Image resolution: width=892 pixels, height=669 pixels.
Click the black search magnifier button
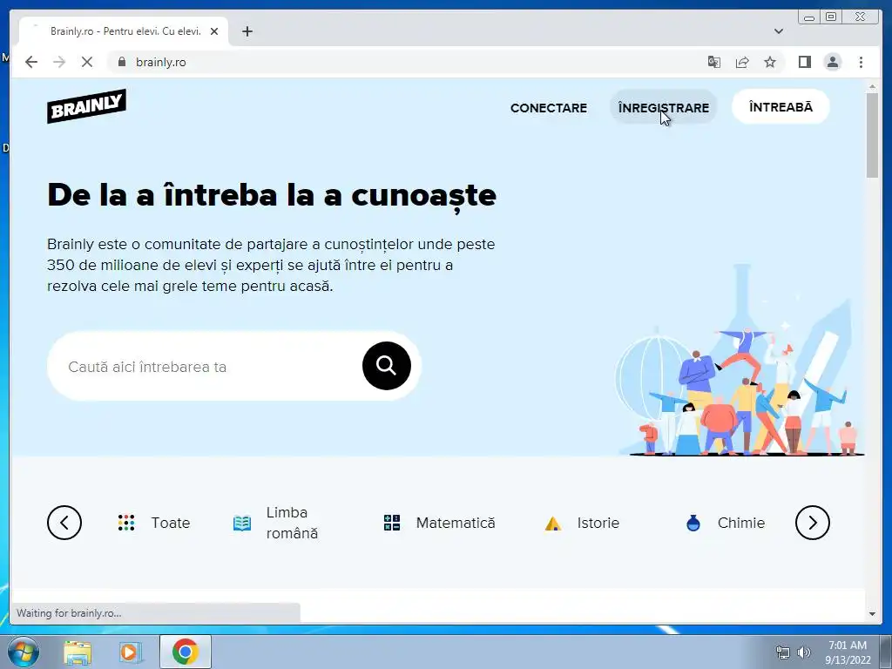pos(386,366)
